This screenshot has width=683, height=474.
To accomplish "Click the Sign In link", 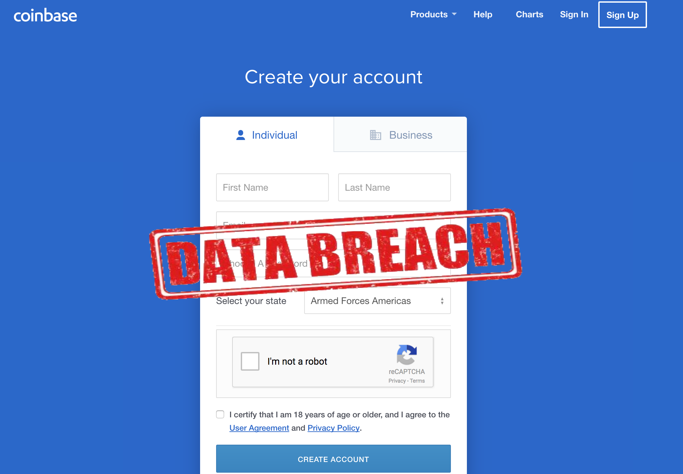I will point(574,14).
